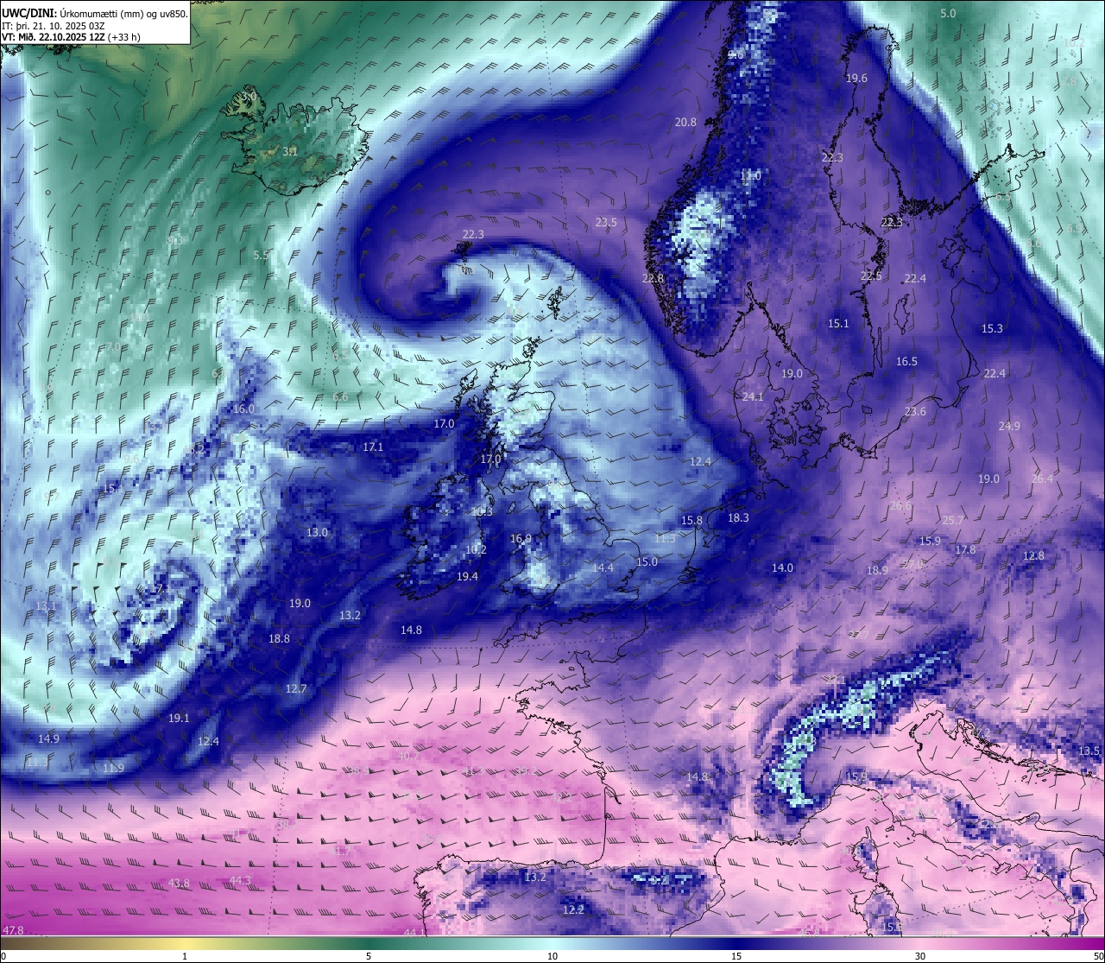This screenshot has height=963, width=1105.
Task: Click the '14.4' value label
Action: [603, 567]
